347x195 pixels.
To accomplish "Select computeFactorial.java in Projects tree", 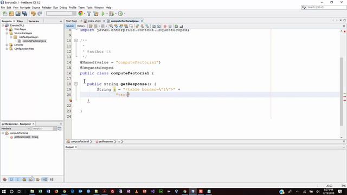I will coord(34,41).
